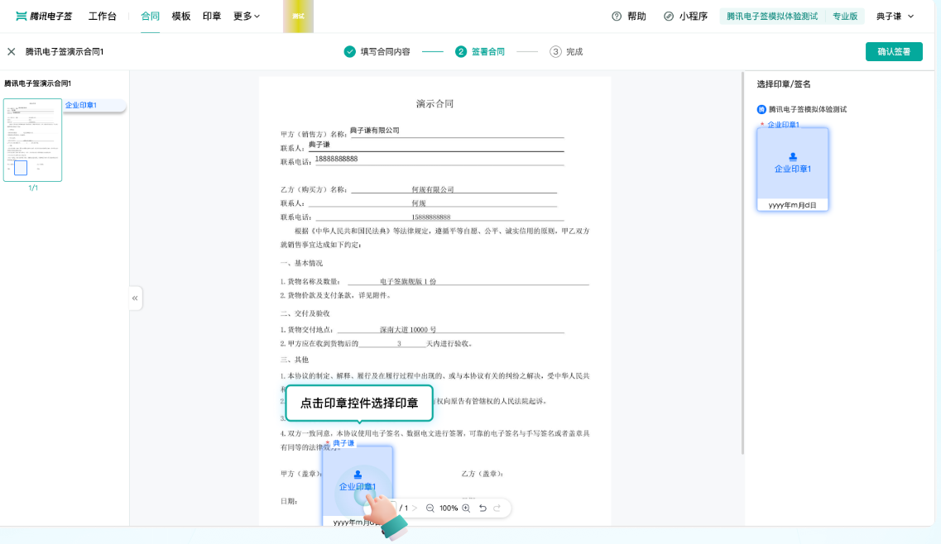
Task: Click the redo arrow icon
Action: (x=497, y=508)
